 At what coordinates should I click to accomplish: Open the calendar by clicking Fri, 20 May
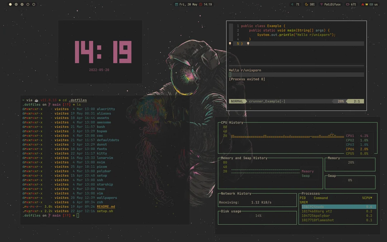point(188,4)
